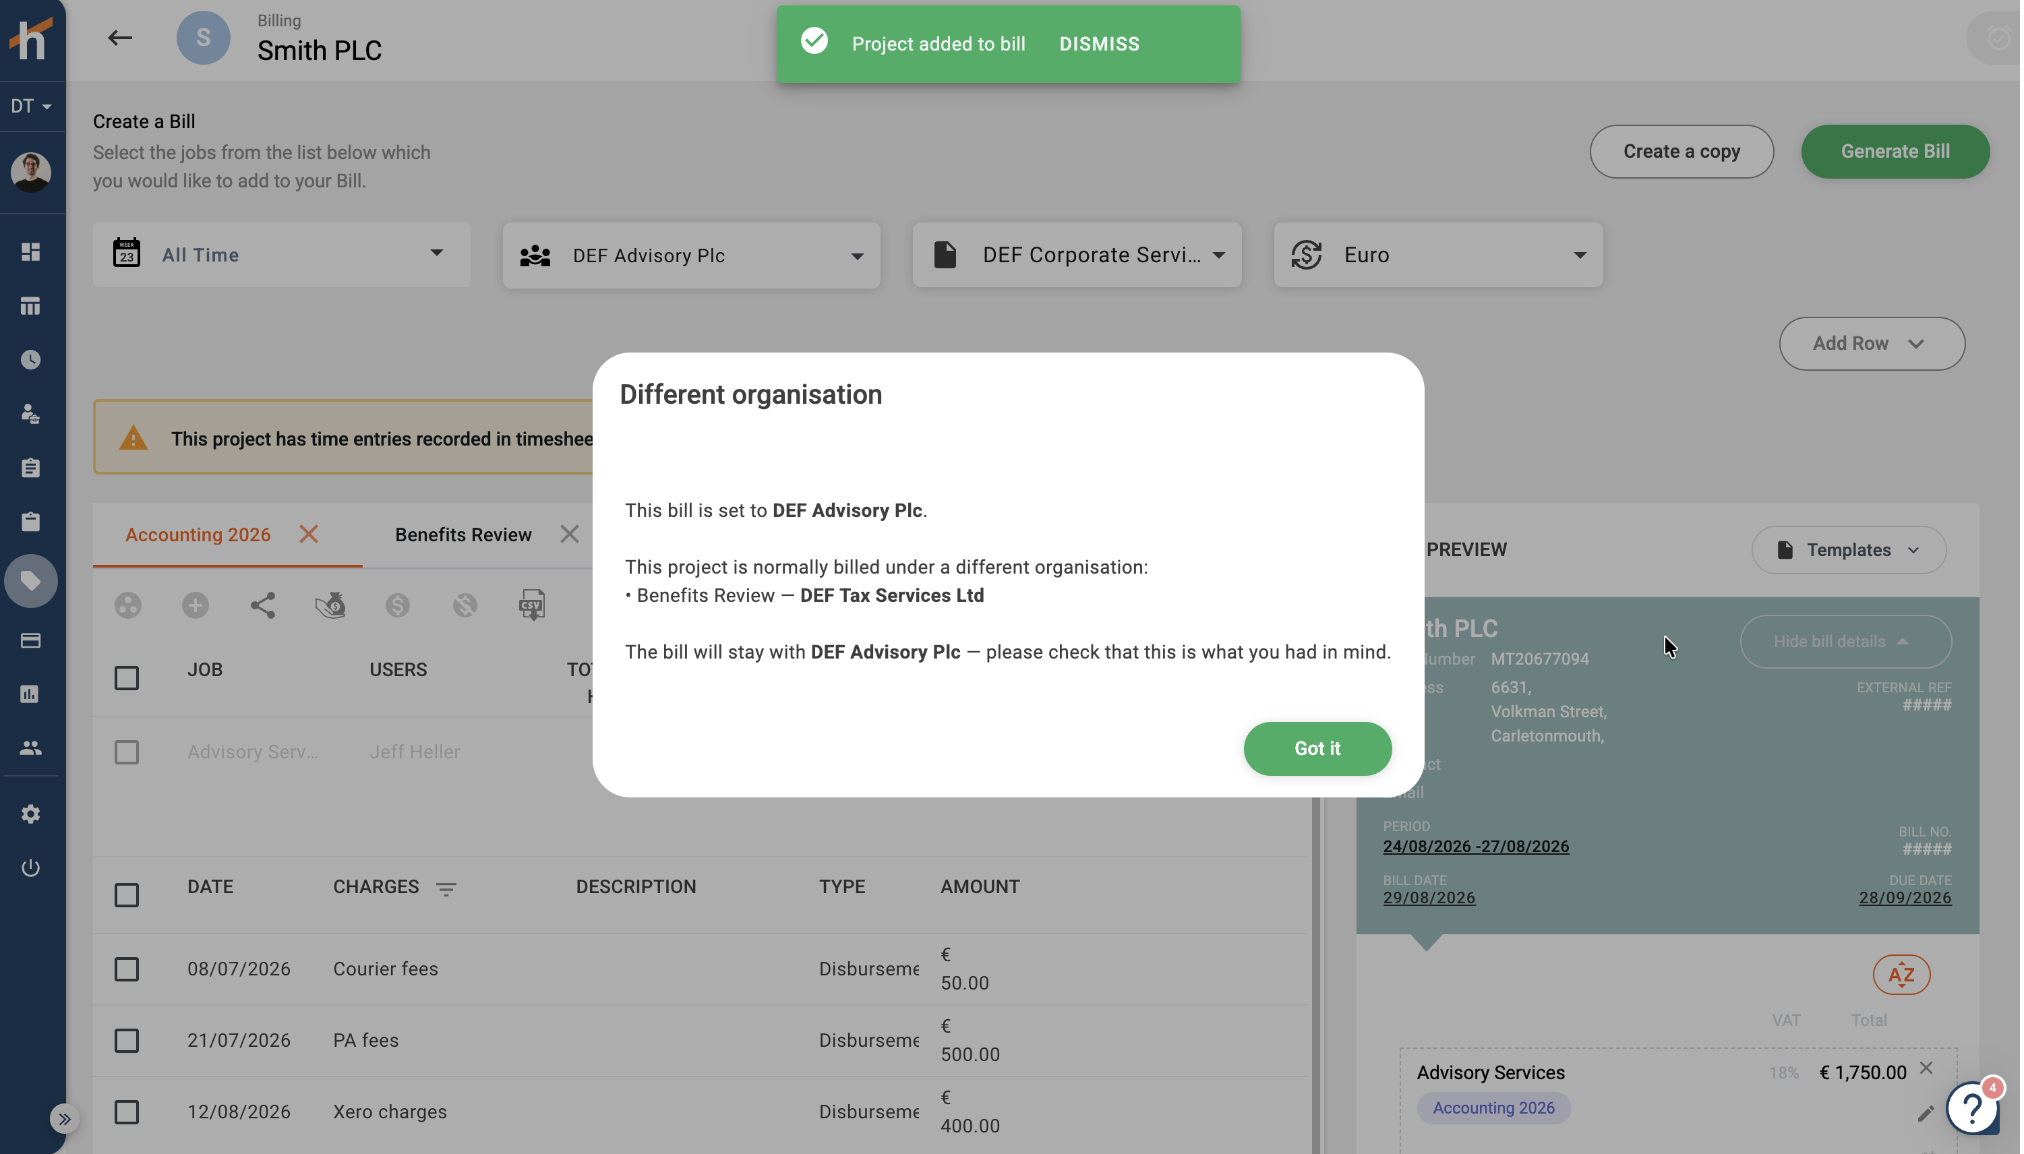Close the Accounting 2026 tab
This screenshot has width=2024, height=1154.
[x=308, y=535]
